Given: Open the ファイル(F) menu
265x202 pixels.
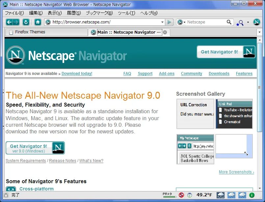Looking at the screenshot, I should click(x=14, y=13).
